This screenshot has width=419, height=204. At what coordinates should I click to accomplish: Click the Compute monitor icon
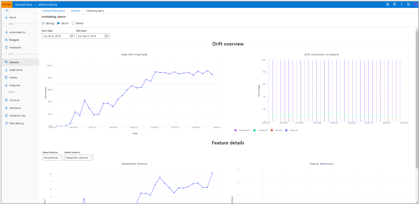pos(6,100)
